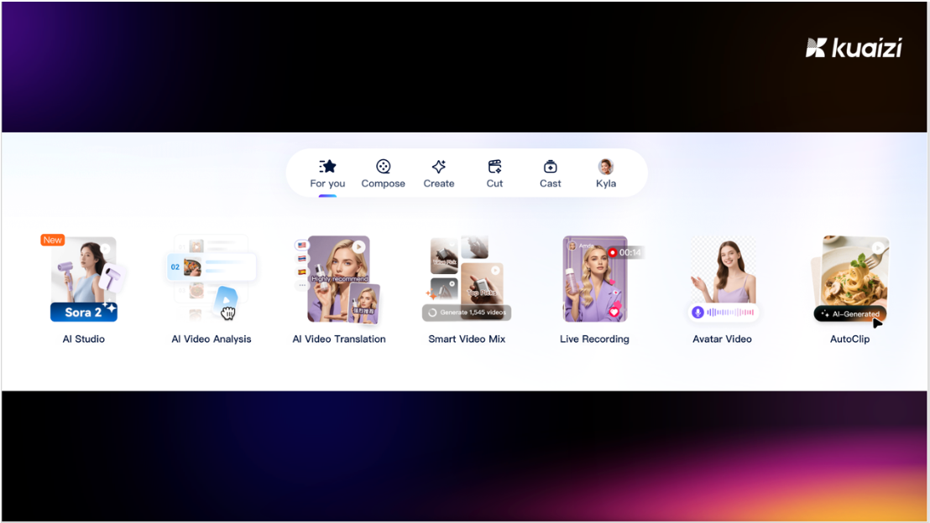This screenshot has height=523, width=930.
Task: Click the New badge on AI Studio
Action: coord(53,240)
